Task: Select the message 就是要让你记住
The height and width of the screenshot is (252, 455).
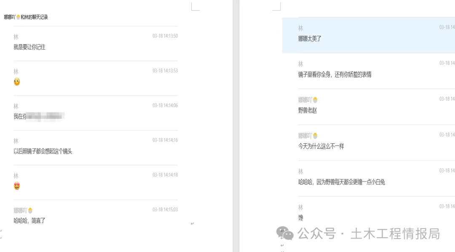Action: [x=30, y=47]
